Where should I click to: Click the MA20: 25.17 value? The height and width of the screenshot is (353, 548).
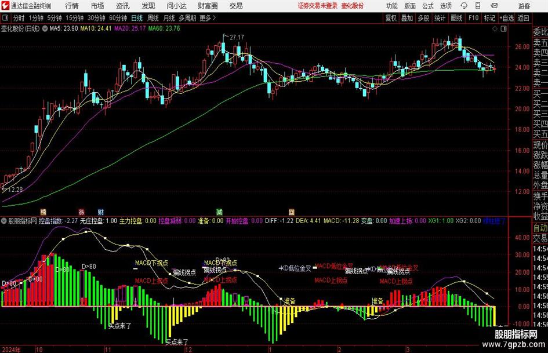coord(130,28)
